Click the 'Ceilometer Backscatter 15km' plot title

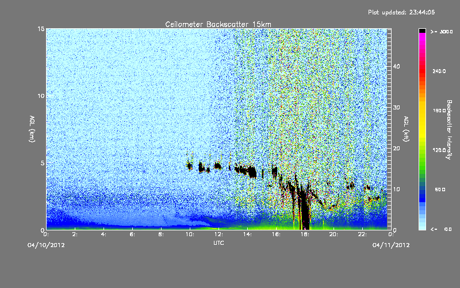tap(218, 24)
